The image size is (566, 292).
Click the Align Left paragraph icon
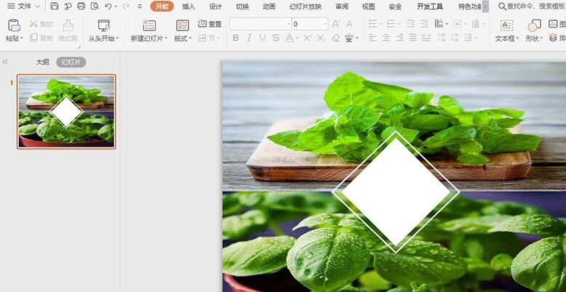(x=373, y=38)
